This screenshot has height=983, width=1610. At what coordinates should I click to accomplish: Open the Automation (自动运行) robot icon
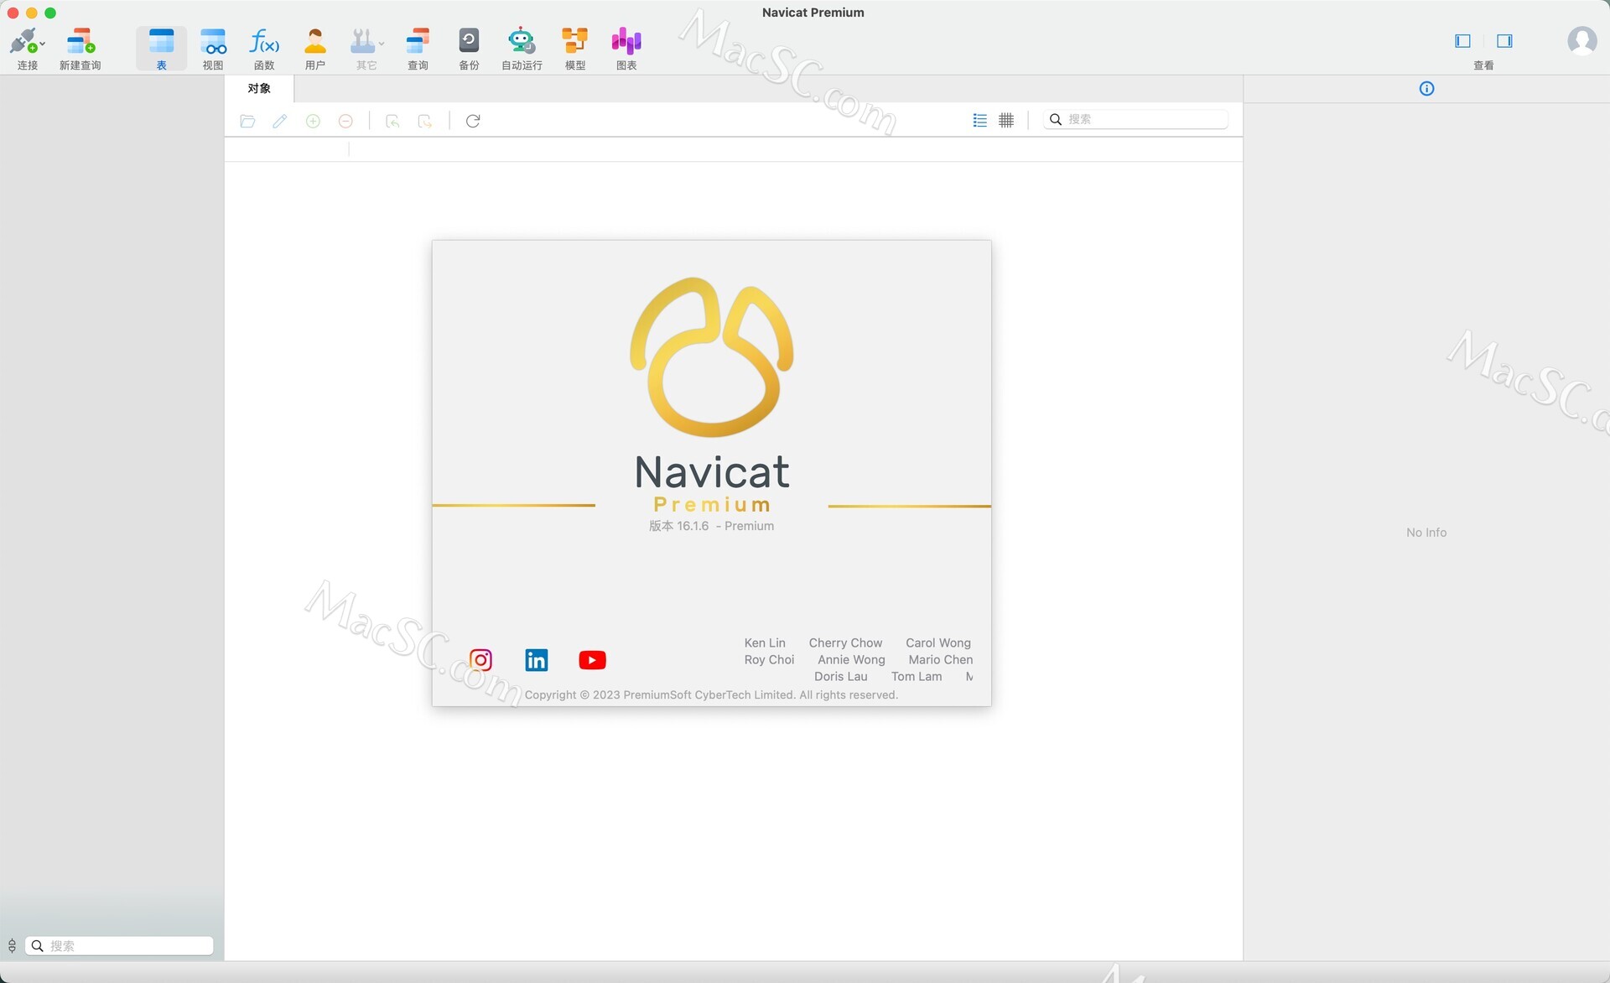coord(522,42)
